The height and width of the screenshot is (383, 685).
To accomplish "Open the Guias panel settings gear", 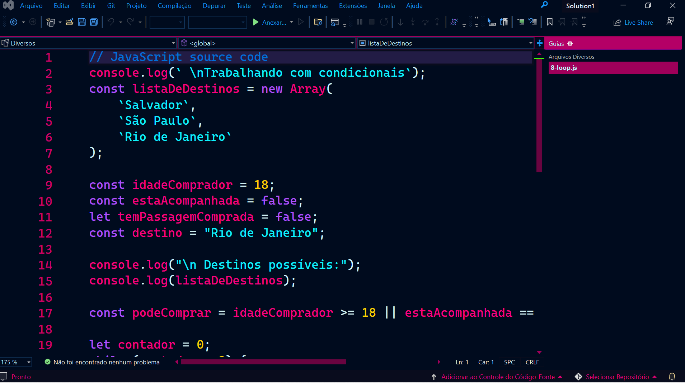I will (x=570, y=44).
